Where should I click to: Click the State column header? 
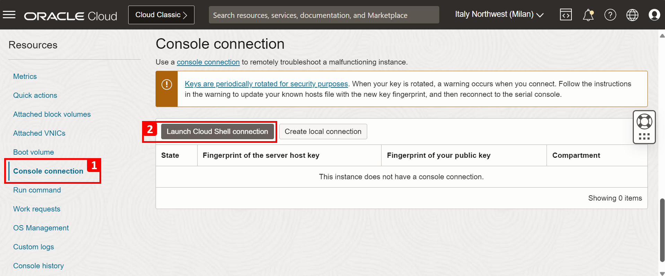[177, 155]
